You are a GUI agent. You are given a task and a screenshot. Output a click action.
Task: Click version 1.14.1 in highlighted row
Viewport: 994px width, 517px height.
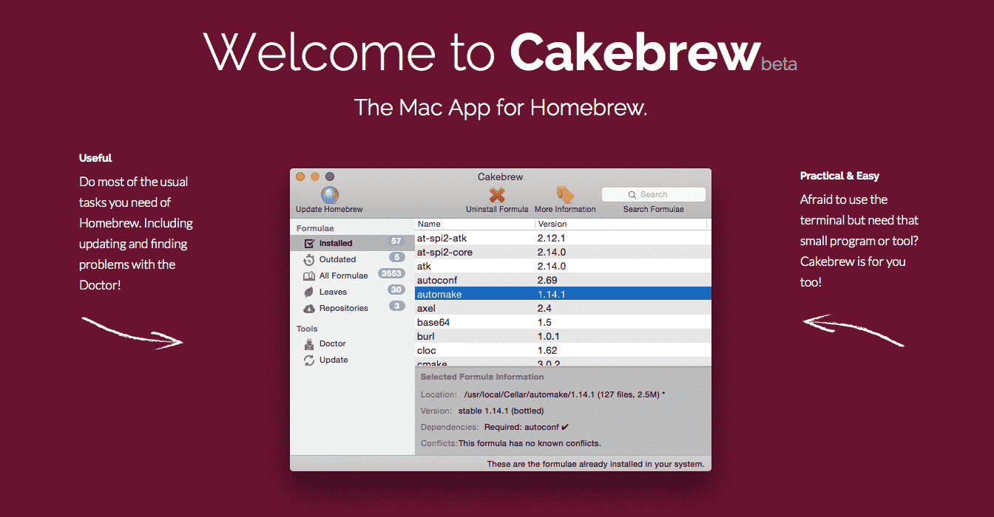click(551, 295)
